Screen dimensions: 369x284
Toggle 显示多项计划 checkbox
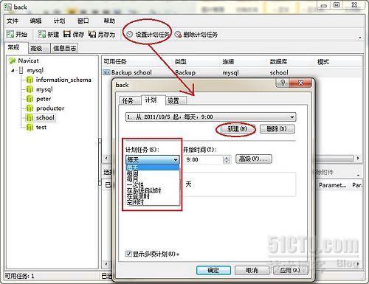pyautogui.click(x=128, y=254)
